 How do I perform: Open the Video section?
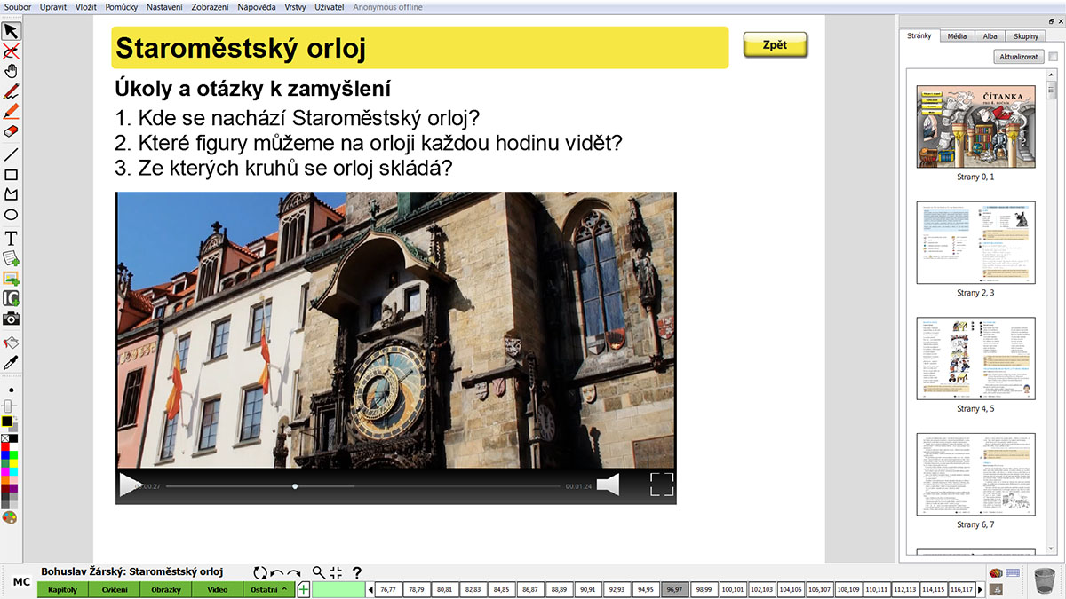coord(218,589)
